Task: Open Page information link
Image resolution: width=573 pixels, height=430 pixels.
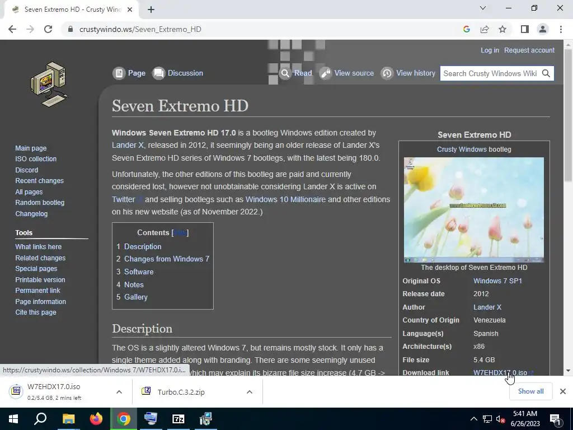Action: pos(40,301)
